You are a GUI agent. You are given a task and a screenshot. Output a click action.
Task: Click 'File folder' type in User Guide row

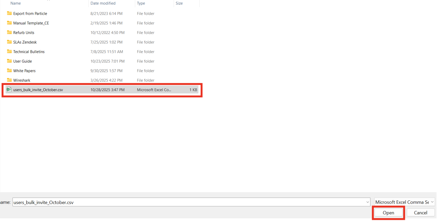pos(146,61)
